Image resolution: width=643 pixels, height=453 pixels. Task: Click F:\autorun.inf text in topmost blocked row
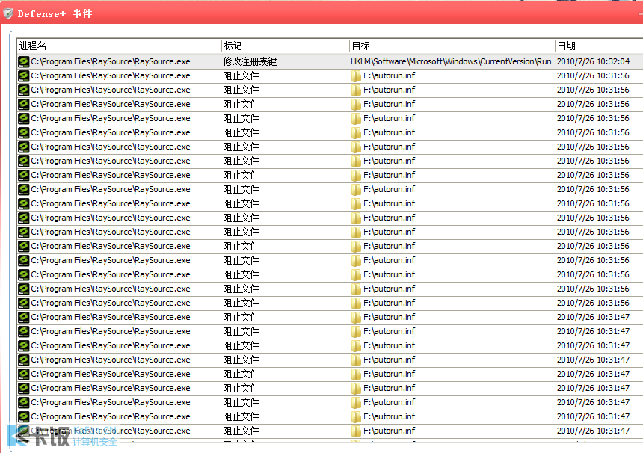click(x=389, y=75)
